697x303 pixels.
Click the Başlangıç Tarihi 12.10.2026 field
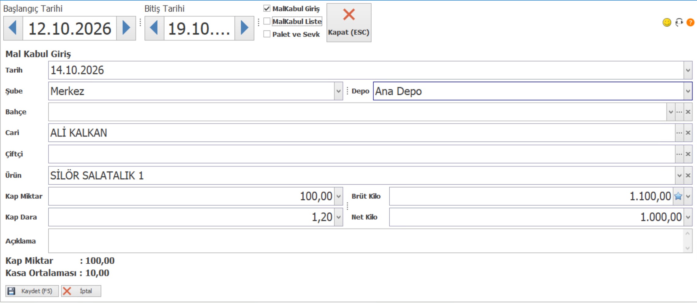pyautogui.click(x=69, y=28)
